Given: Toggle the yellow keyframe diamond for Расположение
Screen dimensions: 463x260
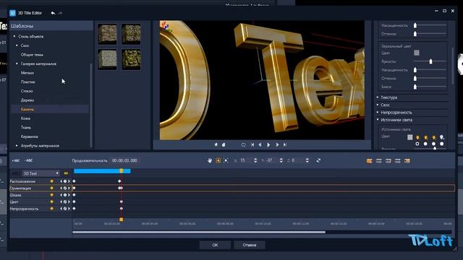Looking at the screenshot, I should [51, 181].
